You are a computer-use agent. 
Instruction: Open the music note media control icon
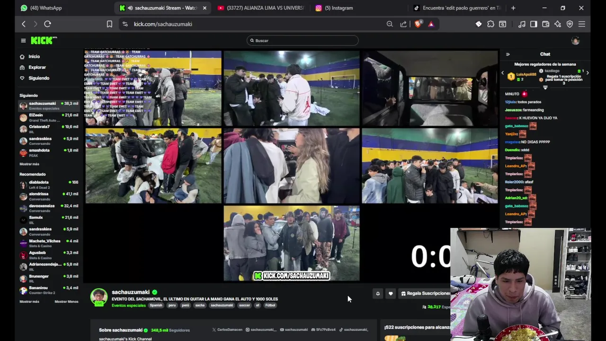coord(522,24)
